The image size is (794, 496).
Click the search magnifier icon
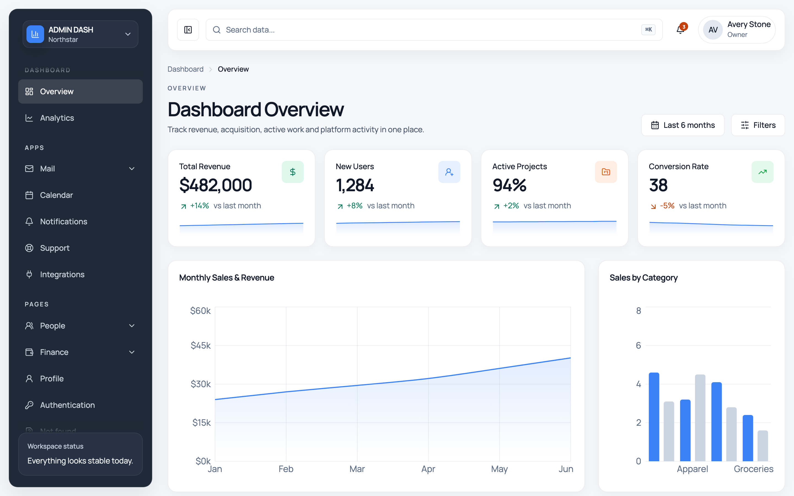pyautogui.click(x=216, y=30)
